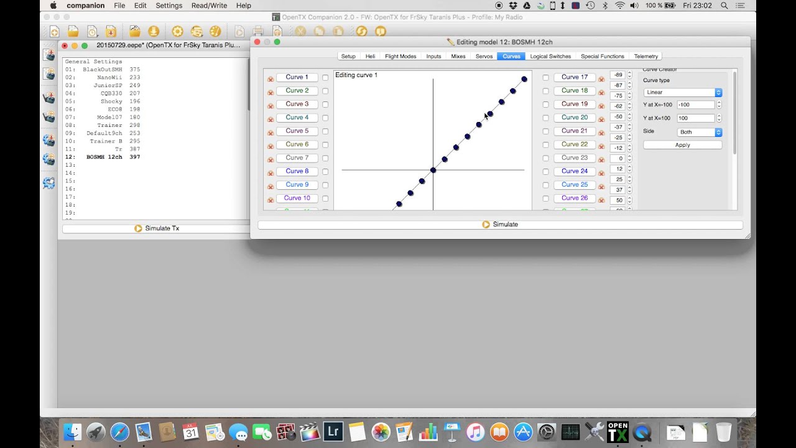Select the Curve 3 button
The image size is (796, 448).
(x=297, y=104)
